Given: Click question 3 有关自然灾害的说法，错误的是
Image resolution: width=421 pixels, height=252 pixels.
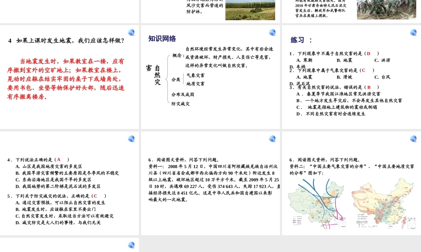Looking at the screenshot, I should point(334,87).
